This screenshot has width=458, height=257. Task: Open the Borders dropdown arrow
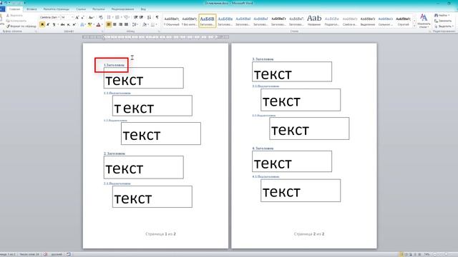[156, 25]
